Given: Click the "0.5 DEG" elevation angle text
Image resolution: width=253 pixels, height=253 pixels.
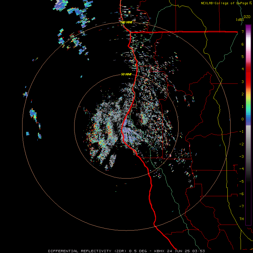Looking at the screenshot, I should (138, 251).
